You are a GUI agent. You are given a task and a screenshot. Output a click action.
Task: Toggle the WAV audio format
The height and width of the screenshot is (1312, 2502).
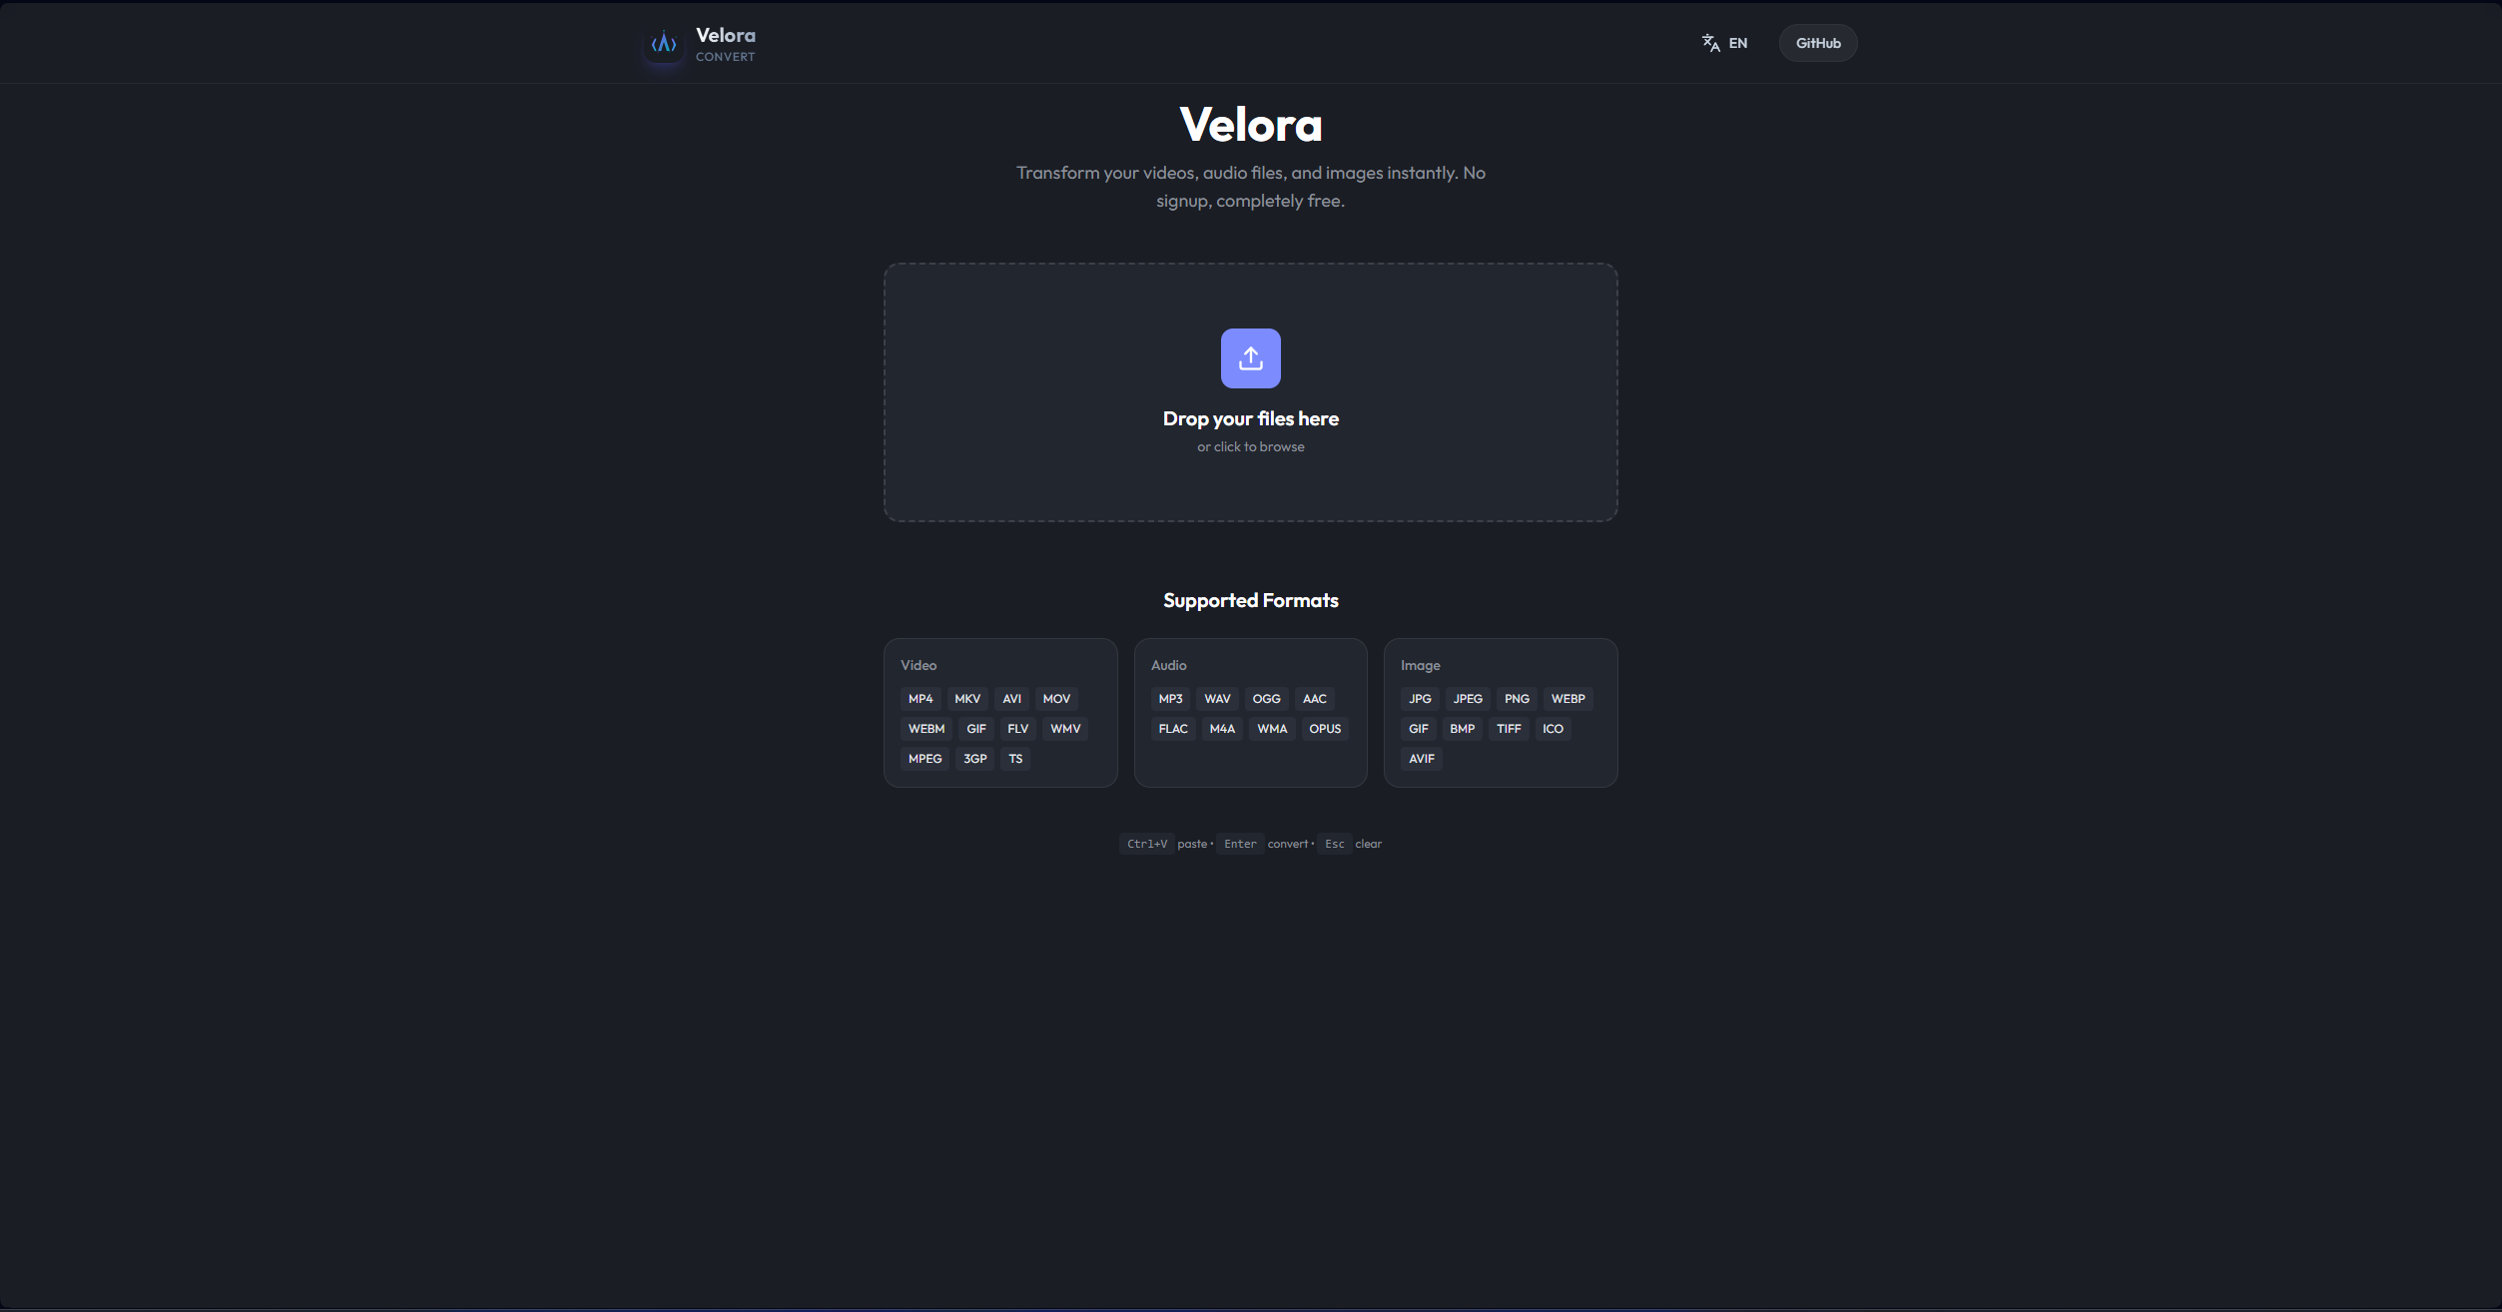click(x=1216, y=698)
